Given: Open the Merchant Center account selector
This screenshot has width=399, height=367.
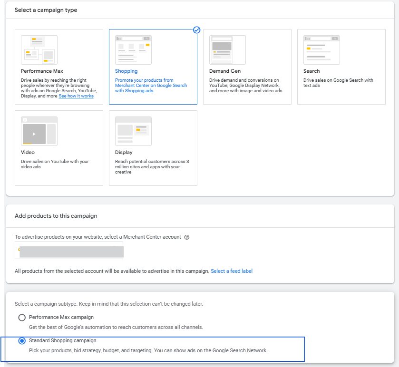Looking at the screenshot, I should 69,250.
